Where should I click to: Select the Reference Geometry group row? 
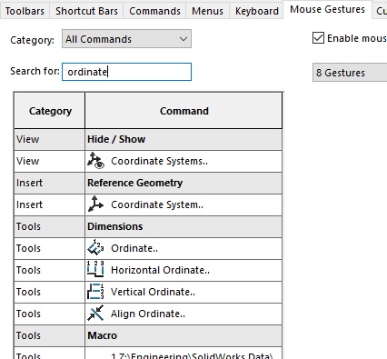click(x=148, y=183)
